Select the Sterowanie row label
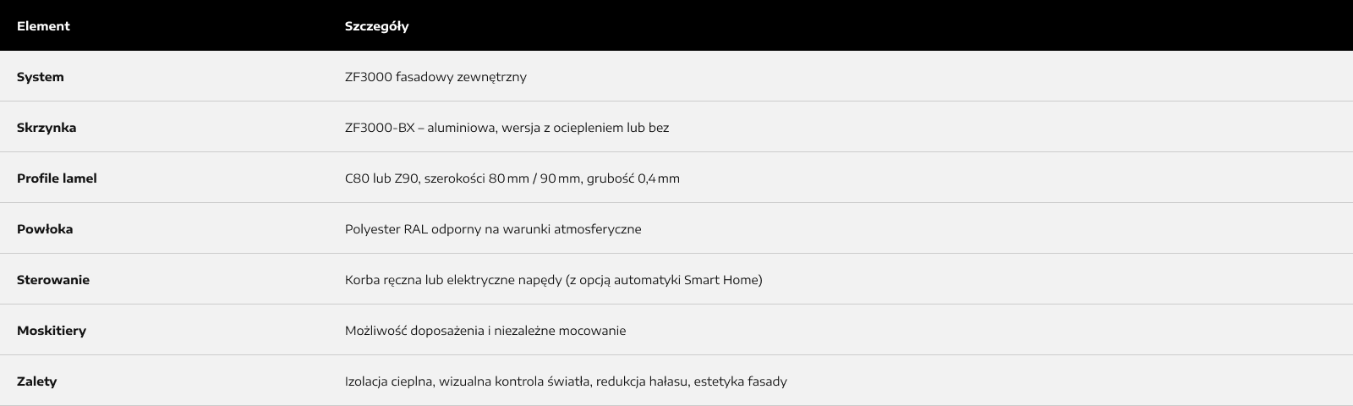1353x406 pixels. [x=53, y=280]
